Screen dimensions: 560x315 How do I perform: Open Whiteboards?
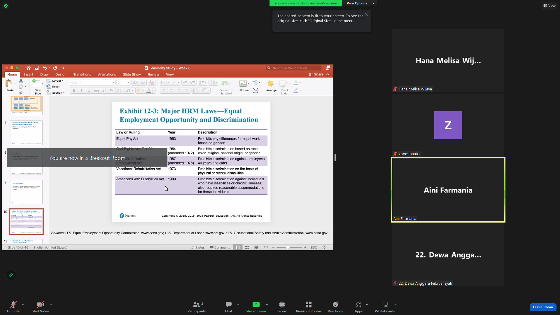(x=384, y=307)
